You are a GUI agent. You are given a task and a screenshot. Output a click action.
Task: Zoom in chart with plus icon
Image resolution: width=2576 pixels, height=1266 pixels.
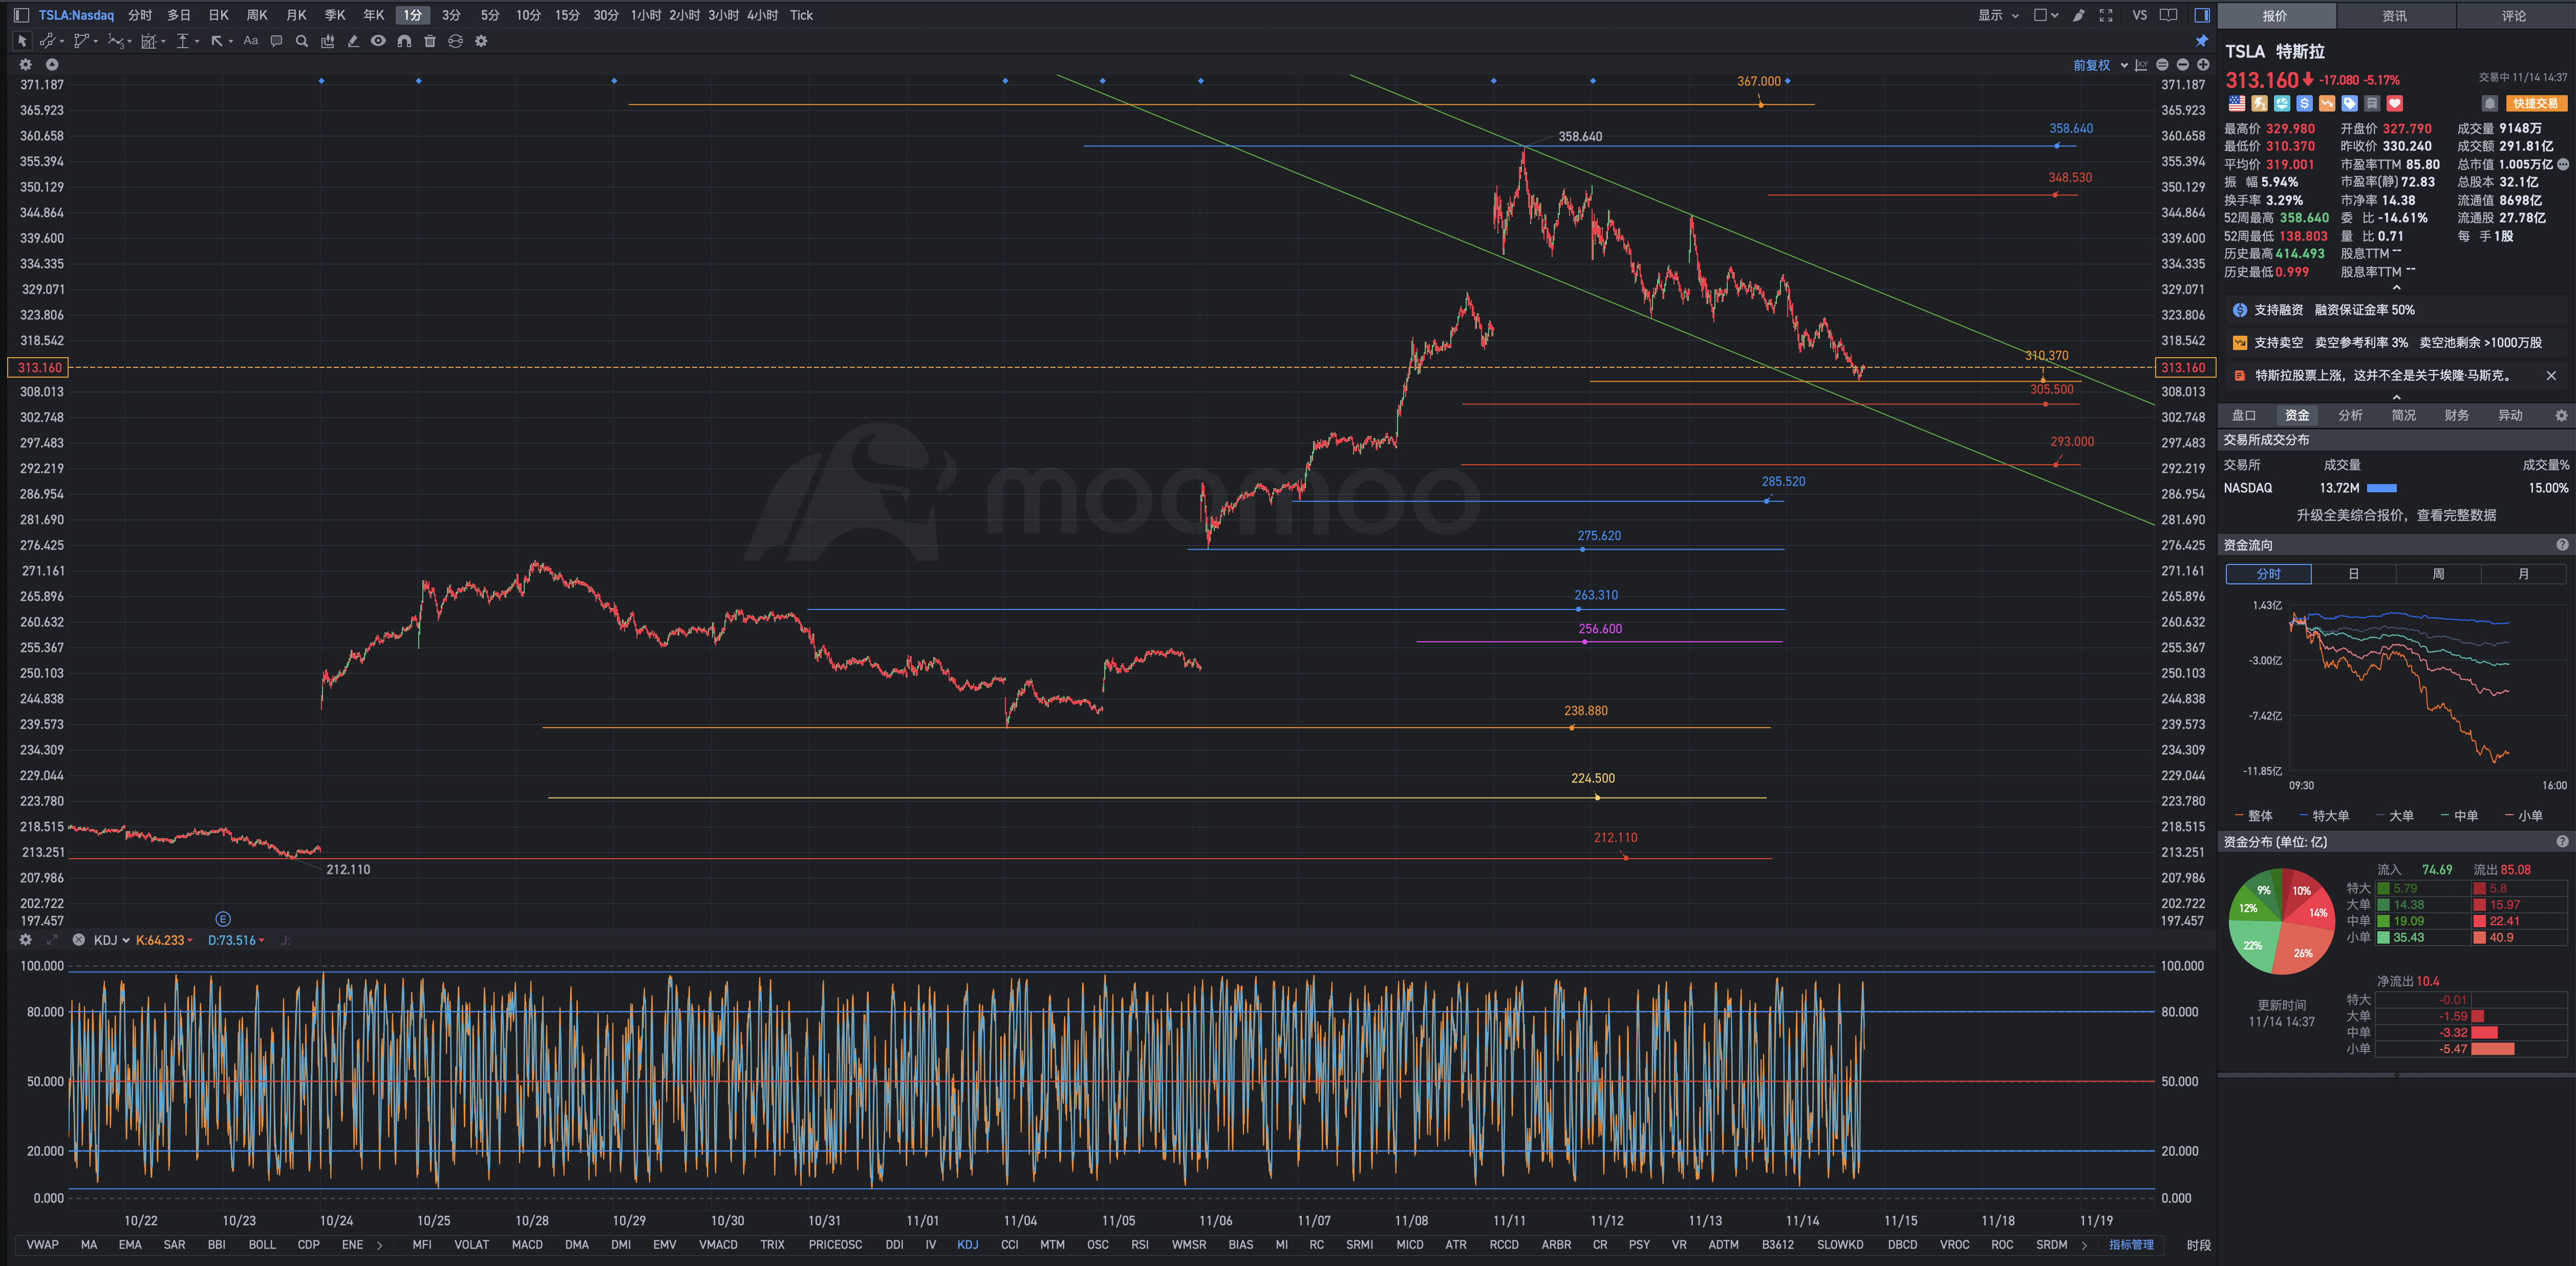2202,65
